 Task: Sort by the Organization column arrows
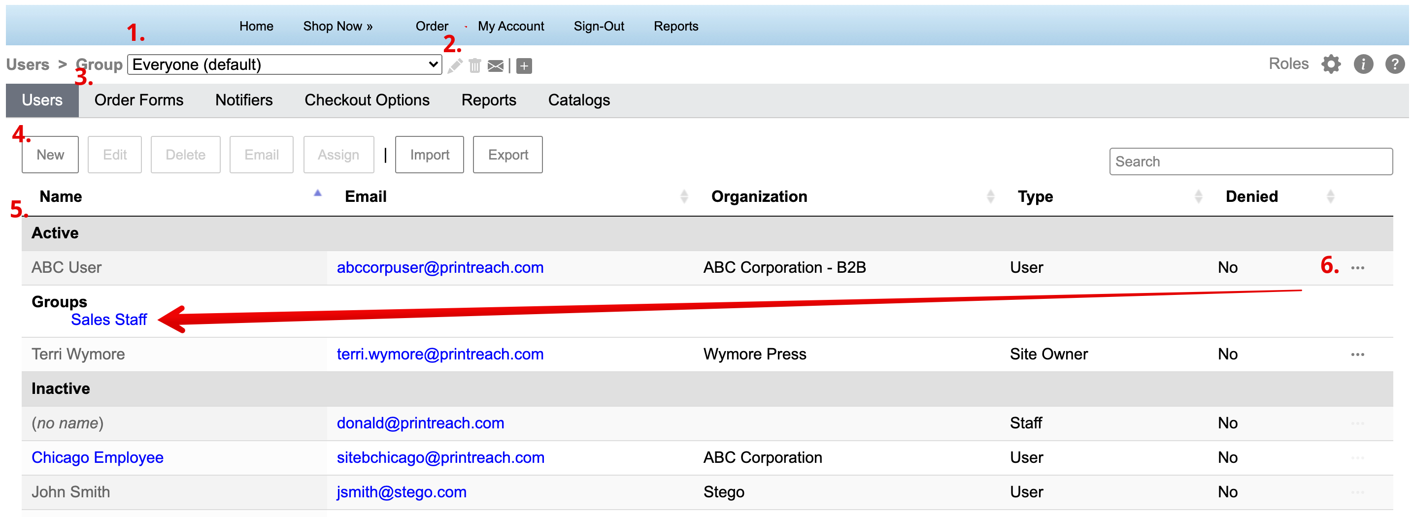point(990,196)
